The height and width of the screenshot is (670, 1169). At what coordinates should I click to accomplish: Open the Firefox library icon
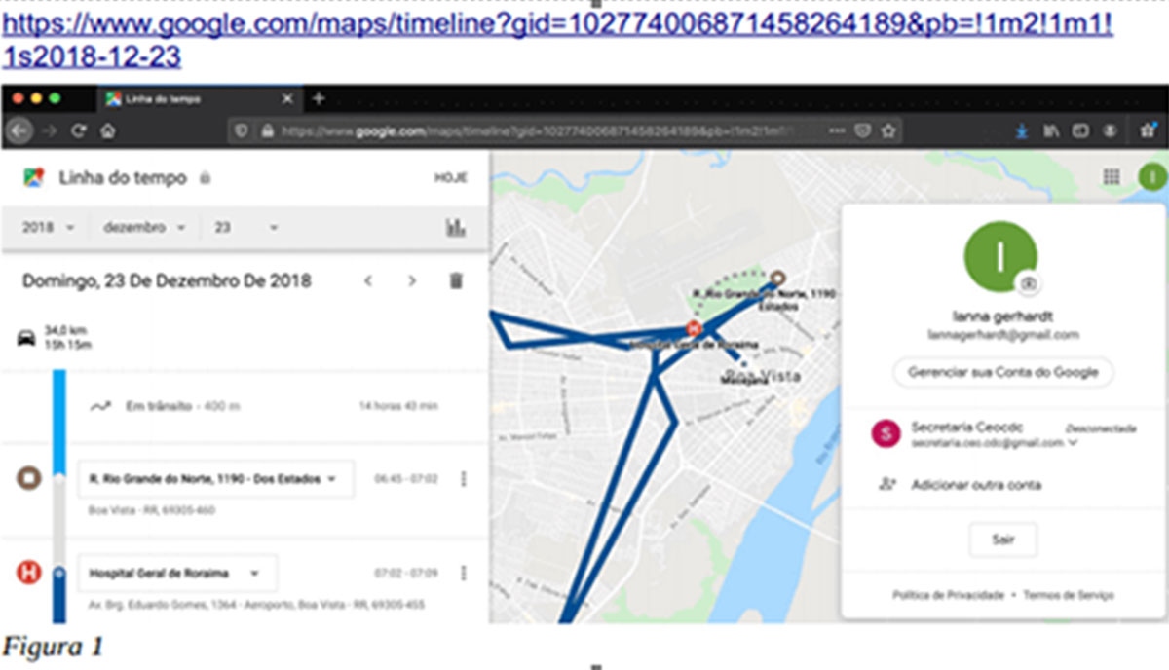pos(1051,130)
